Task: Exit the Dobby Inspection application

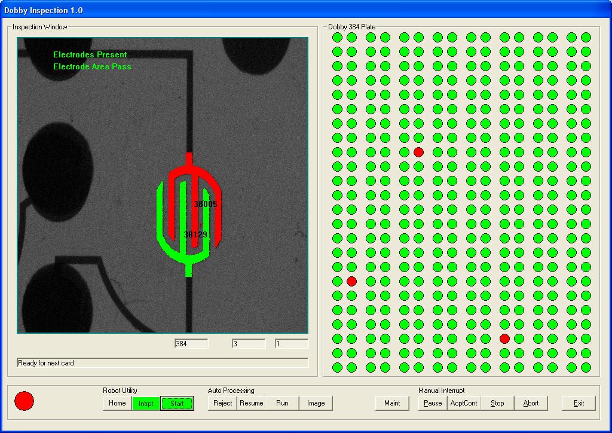Action: click(579, 403)
